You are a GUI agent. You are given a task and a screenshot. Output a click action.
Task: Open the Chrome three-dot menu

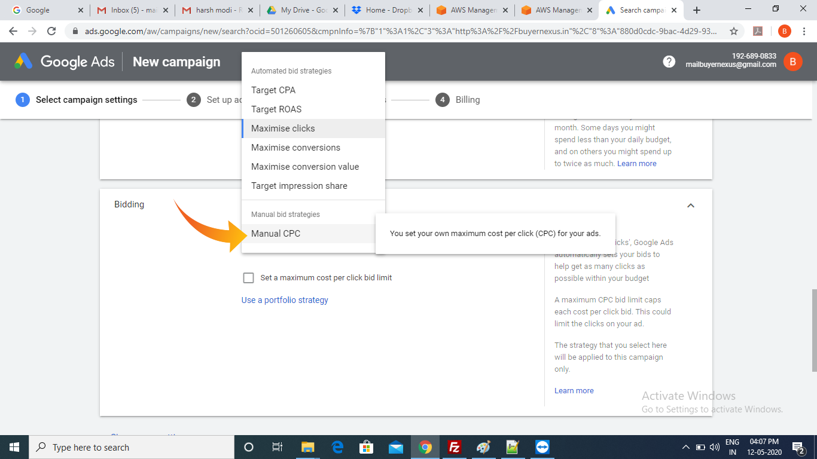(x=804, y=31)
